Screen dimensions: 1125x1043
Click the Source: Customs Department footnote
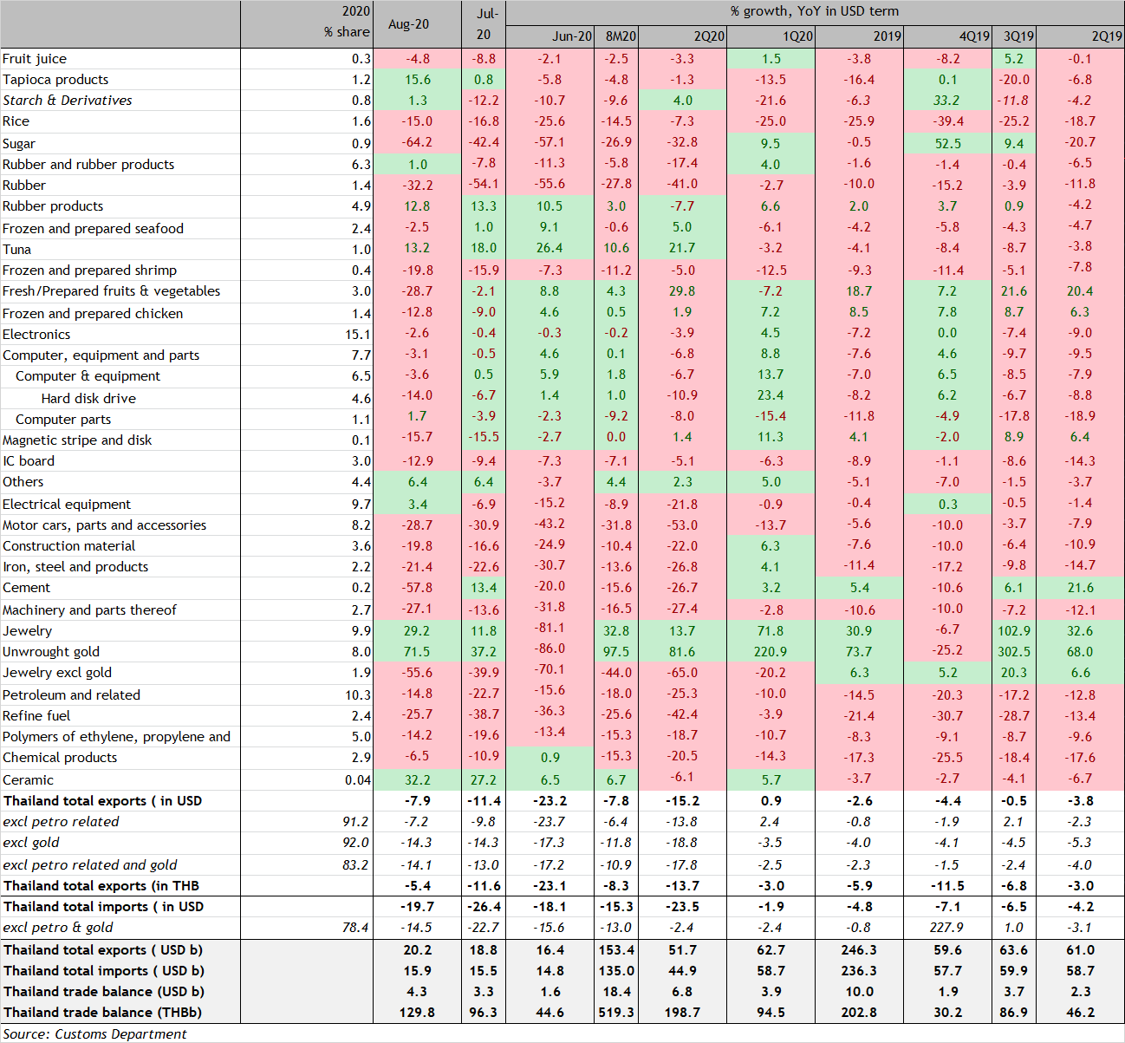coord(94,1034)
